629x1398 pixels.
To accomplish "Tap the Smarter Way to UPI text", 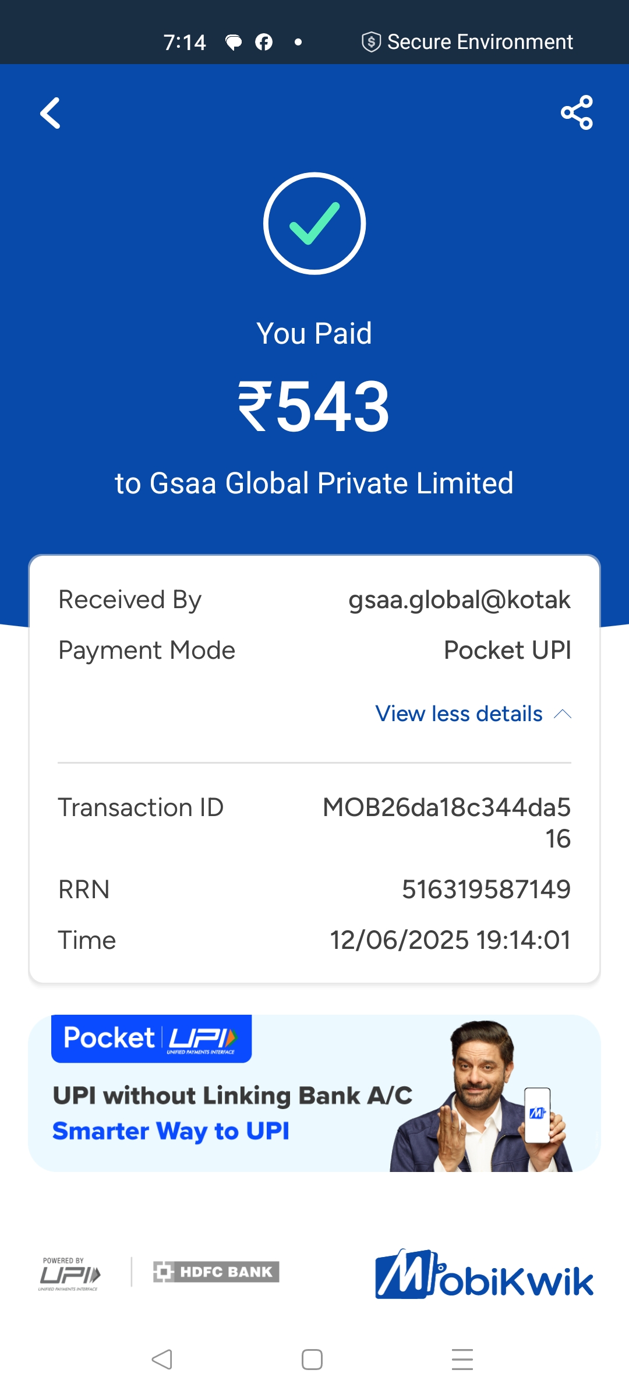I will [x=171, y=1131].
